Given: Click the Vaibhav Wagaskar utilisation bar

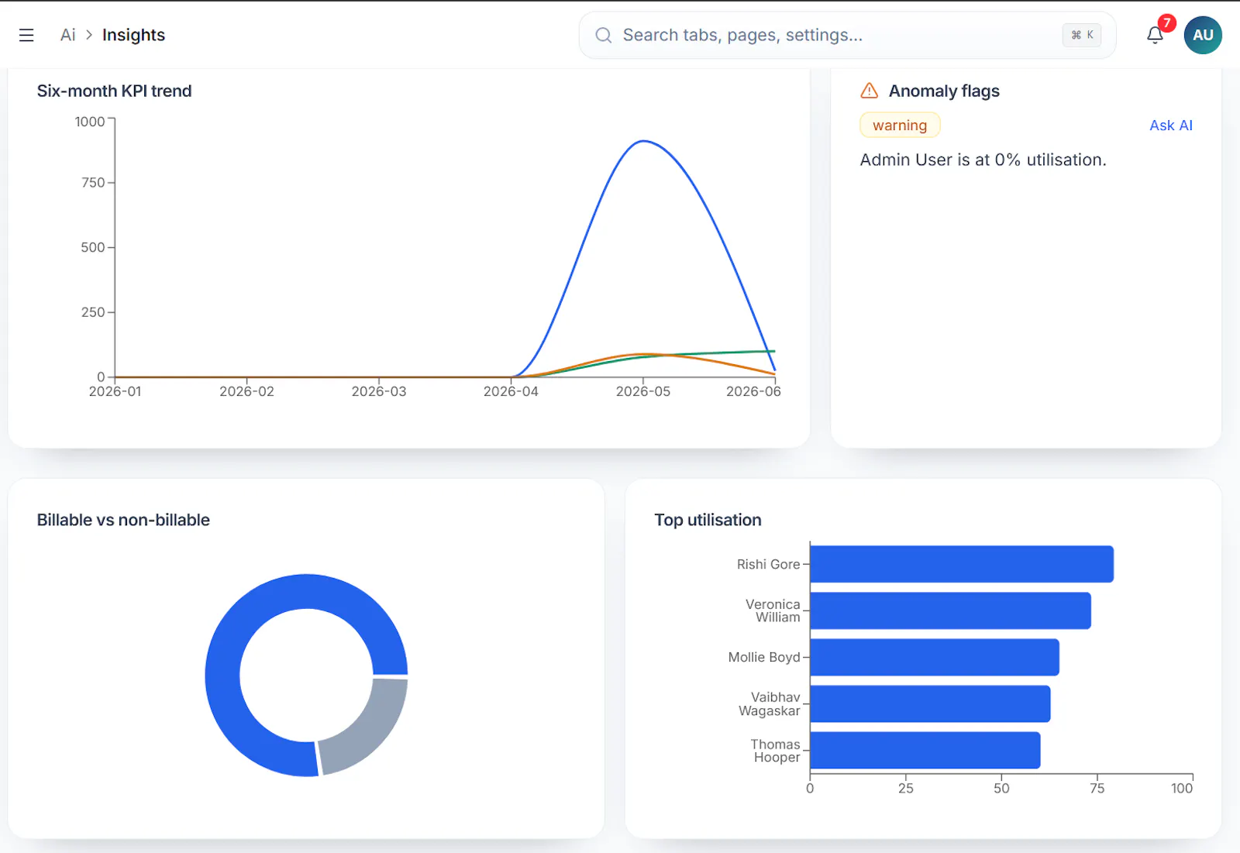Looking at the screenshot, I should (930, 703).
